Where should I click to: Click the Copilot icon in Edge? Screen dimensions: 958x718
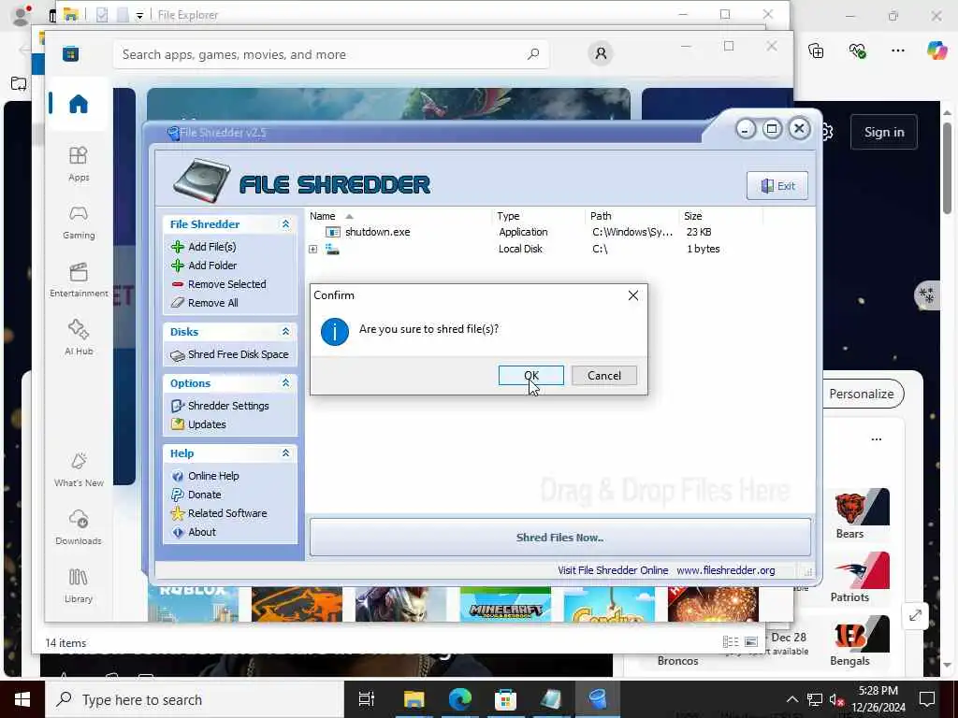tap(936, 50)
